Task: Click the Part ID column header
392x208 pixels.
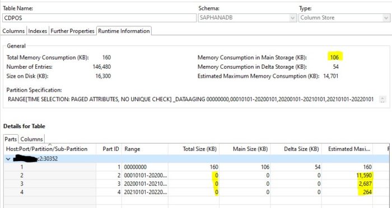Action: [109, 149]
